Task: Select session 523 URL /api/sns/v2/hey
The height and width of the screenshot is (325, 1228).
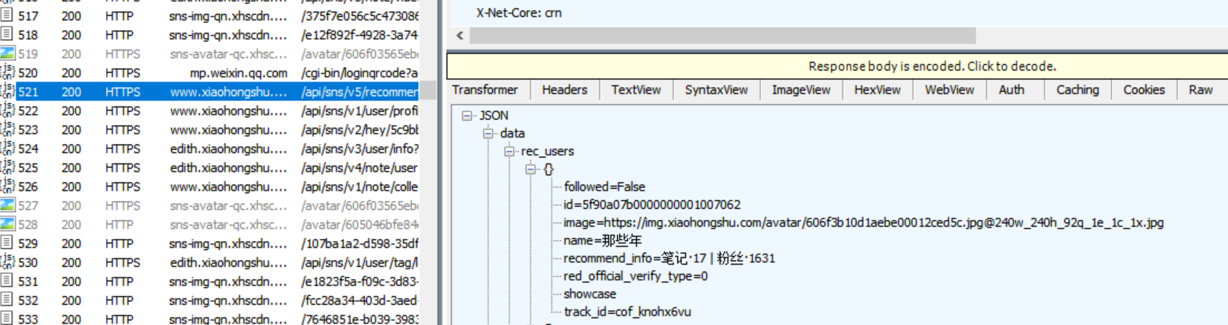Action: (360, 130)
